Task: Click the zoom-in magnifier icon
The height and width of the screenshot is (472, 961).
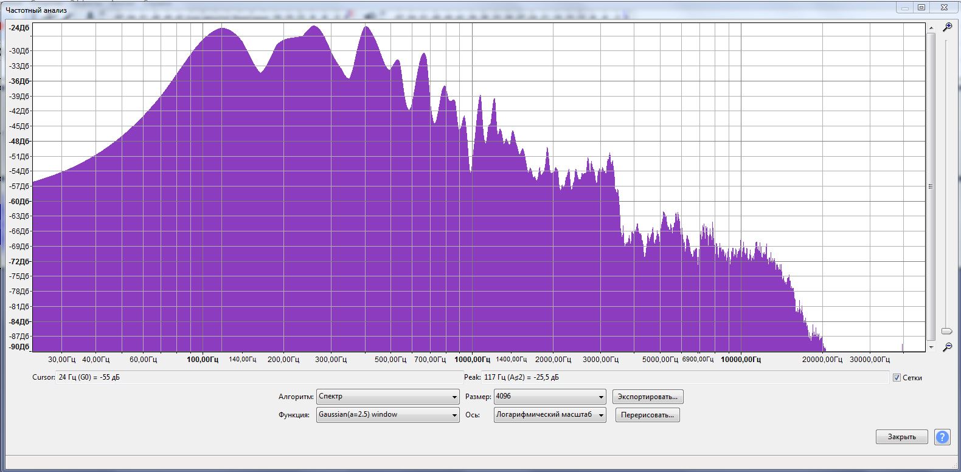Action: click(947, 27)
